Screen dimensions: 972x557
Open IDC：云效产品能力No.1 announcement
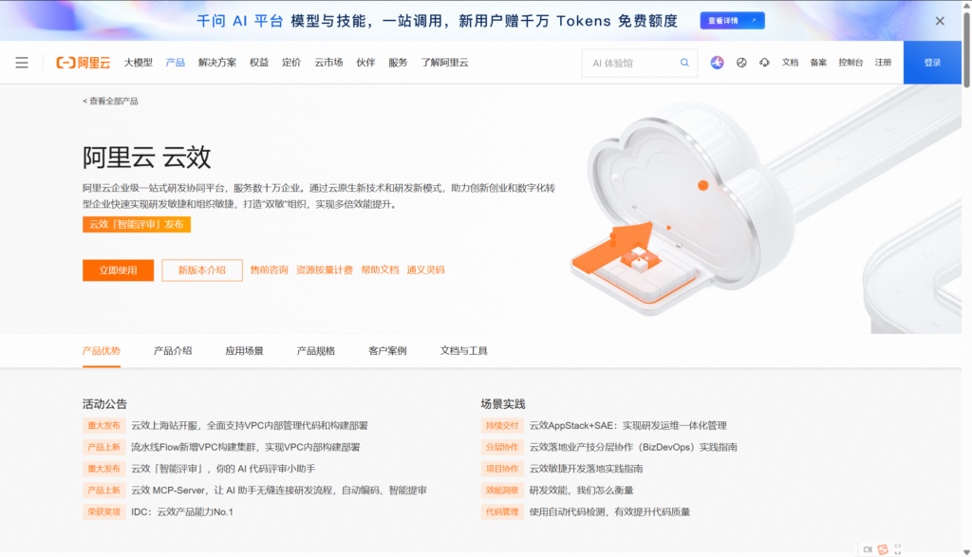182,512
